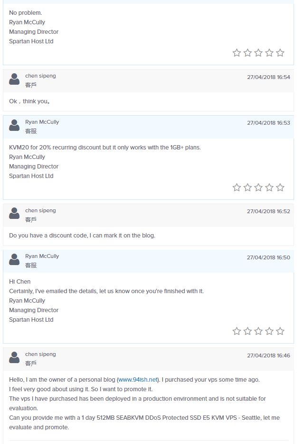Click Ryan McCully's avatar on the 16:50 reply

click(x=14, y=260)
